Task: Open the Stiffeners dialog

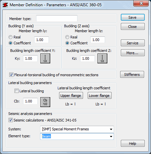Action: click(x=132, y=75)
